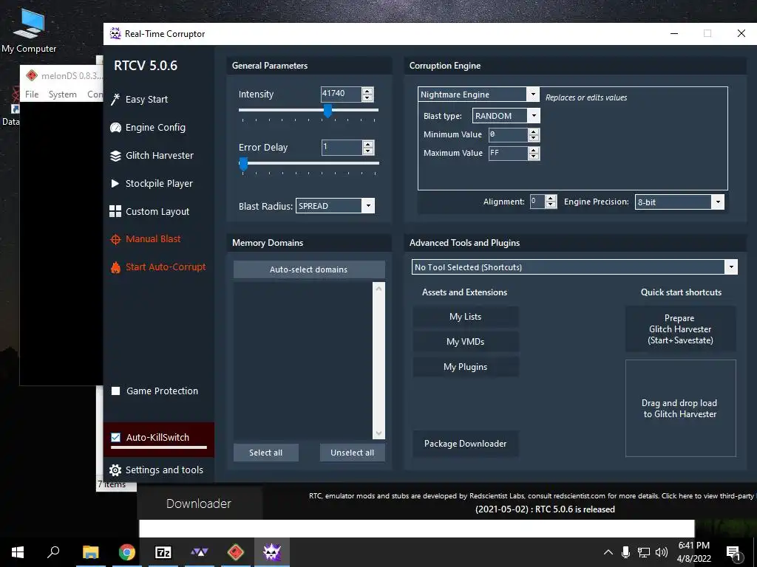Click the drag and drop load area
Screen dimensions: 757x567
(680, 408)
